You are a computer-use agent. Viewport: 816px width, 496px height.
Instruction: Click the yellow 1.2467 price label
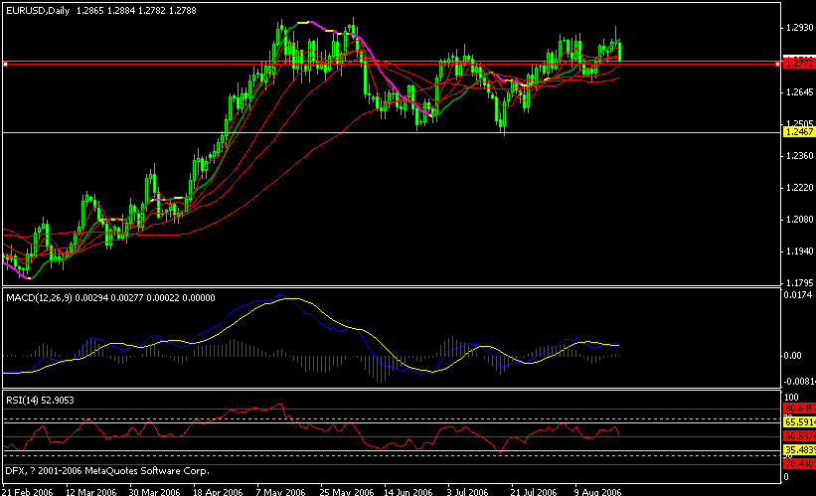coord(799,131)
